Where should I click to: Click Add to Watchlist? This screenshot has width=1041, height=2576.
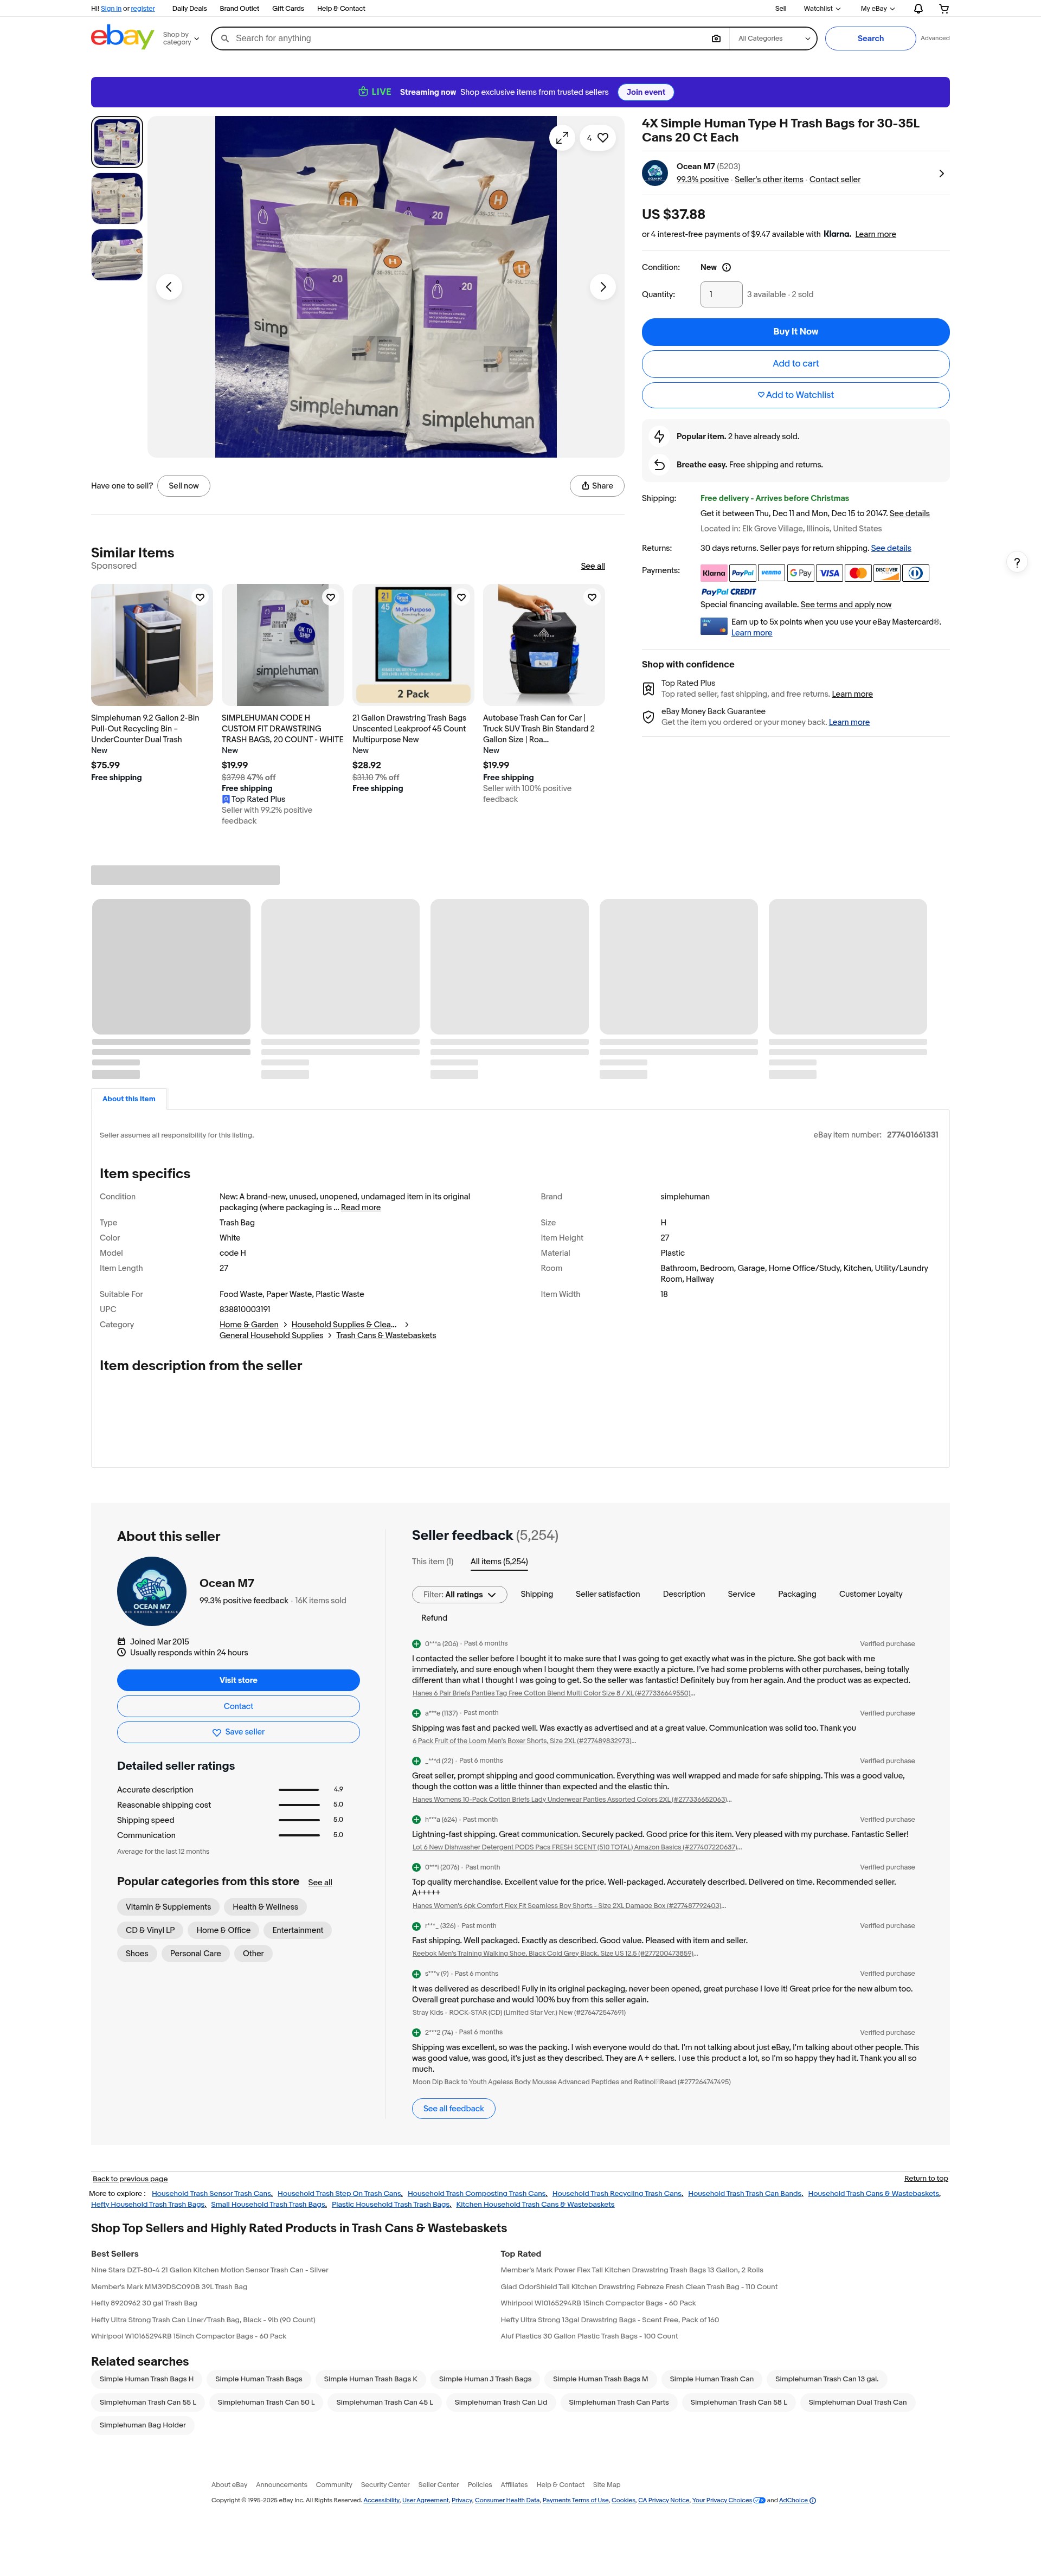pyautogui.click(x=795, y=395)
